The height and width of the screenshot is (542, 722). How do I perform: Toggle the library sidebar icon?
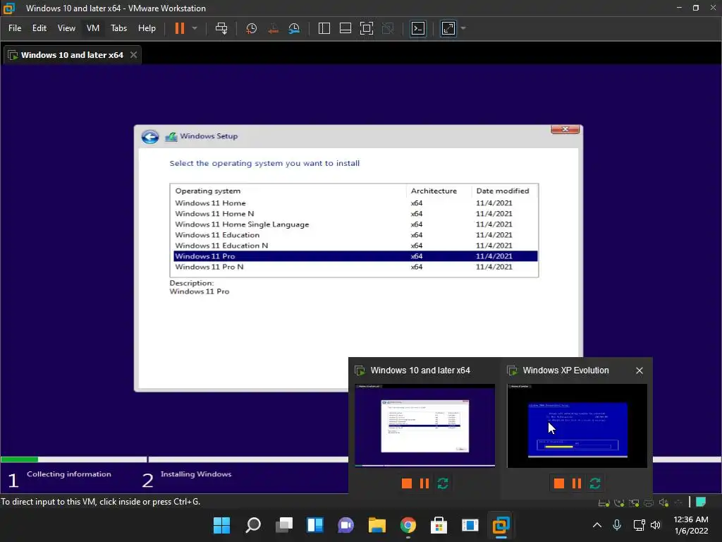(324, 28)
